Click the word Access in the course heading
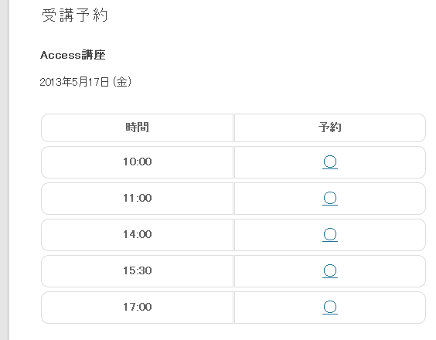The width and height of the screenshot is (436, 340). 60,55
